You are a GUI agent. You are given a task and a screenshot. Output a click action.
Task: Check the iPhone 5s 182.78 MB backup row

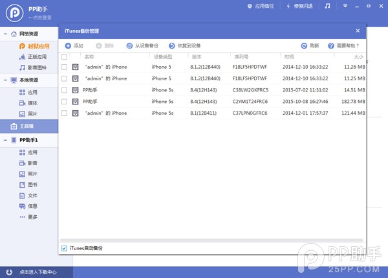[64, 102]
